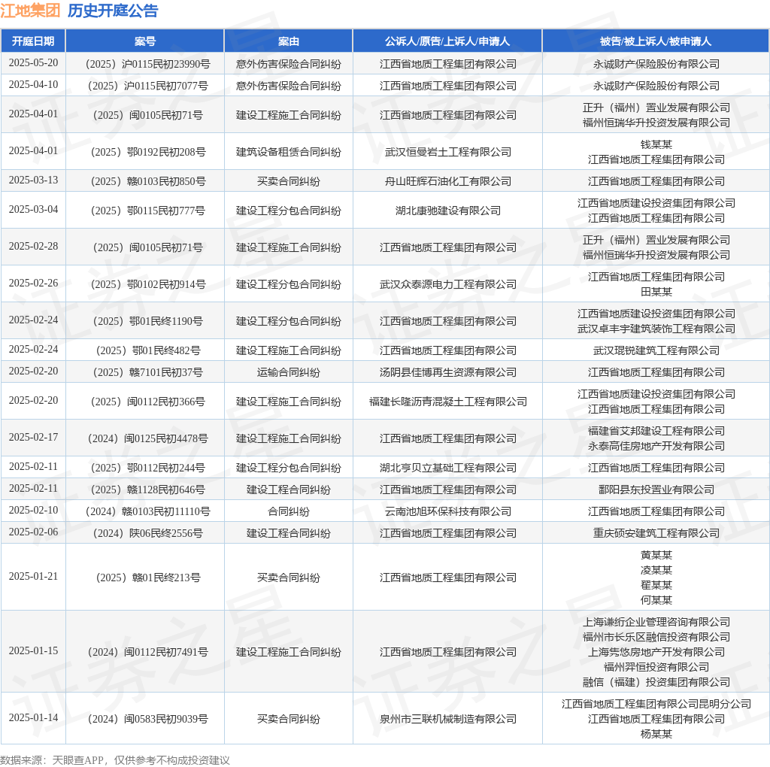
Task: Click case number 闽0583民初9039号
Action: [148, 720]
